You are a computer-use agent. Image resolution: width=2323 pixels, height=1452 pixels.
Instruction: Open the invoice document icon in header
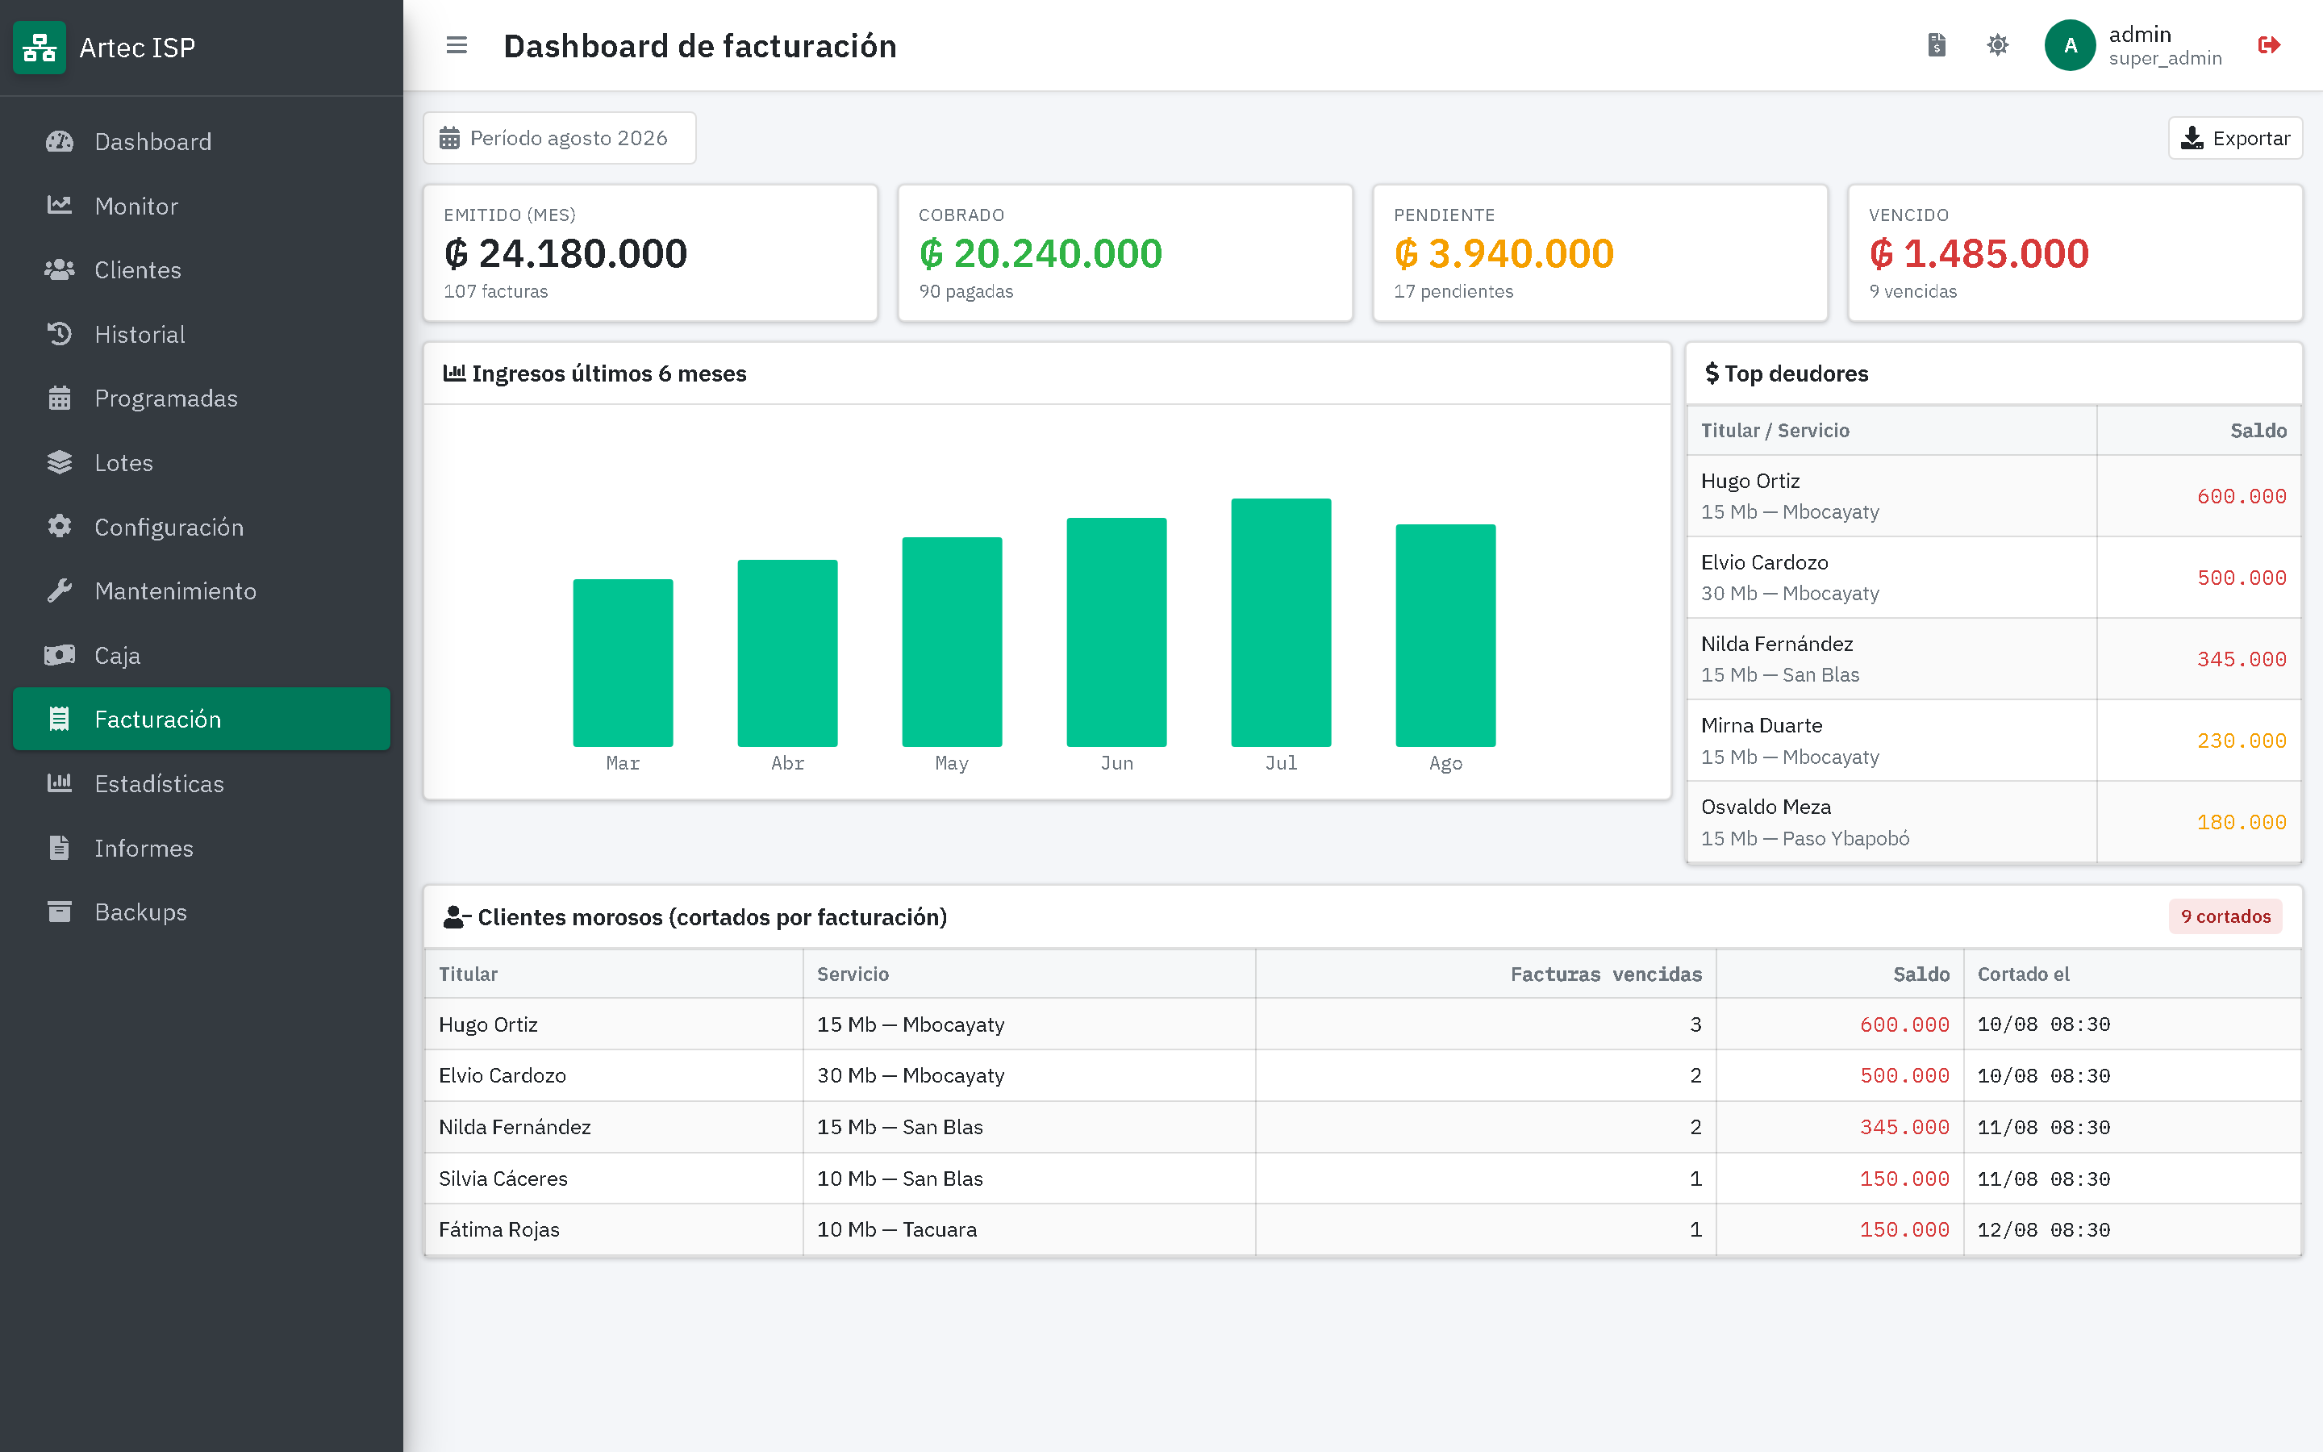click(x=1936, y=45)
